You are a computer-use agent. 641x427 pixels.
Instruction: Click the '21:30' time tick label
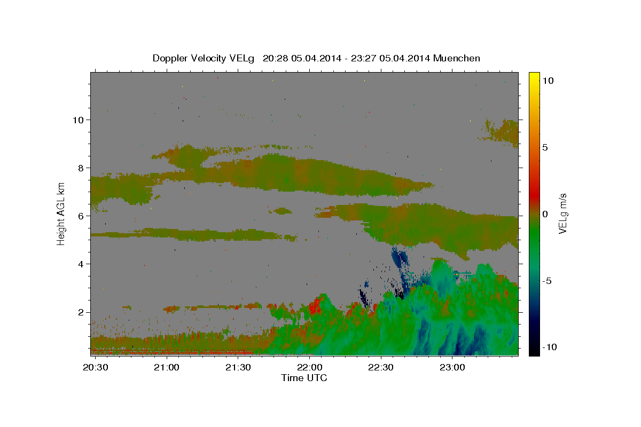(238, 368)
